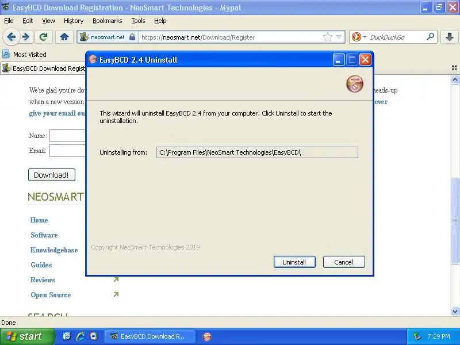460x345 pixels.
Task: Select the EasyBCD Download Registration tab
Action: click(44, 68)
